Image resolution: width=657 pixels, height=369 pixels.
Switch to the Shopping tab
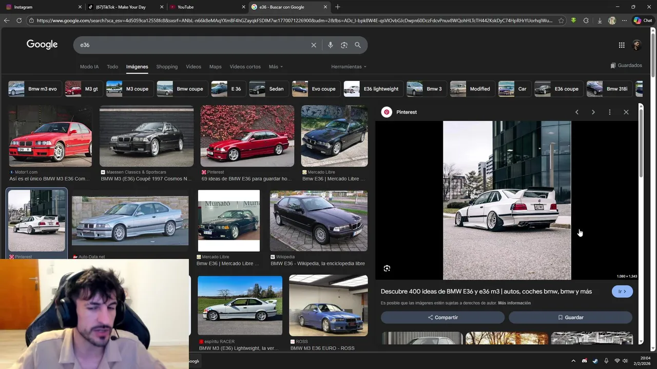167,67
